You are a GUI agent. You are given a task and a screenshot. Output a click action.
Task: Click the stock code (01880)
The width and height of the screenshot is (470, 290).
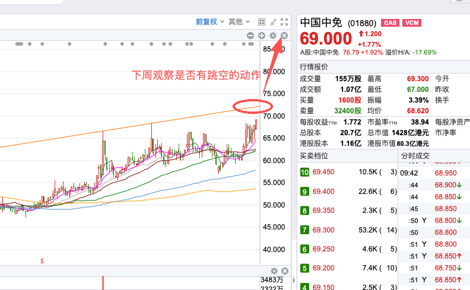click(x=362, y=23)
